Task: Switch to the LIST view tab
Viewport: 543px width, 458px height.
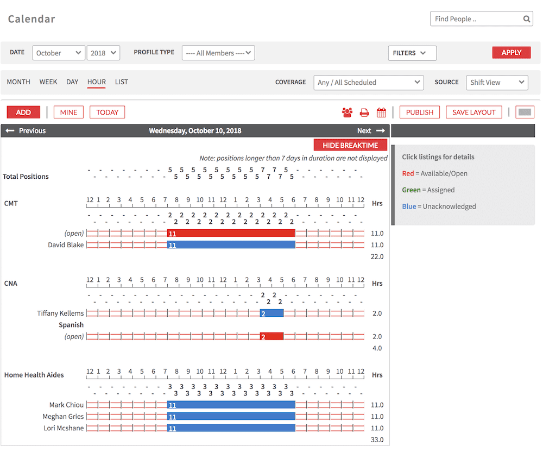Action: tap(121, 82)
